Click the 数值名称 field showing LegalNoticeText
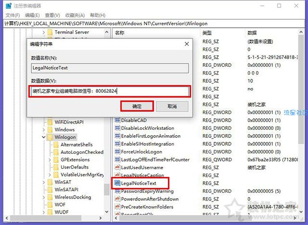Screen dimensions: 308x225 110,68
